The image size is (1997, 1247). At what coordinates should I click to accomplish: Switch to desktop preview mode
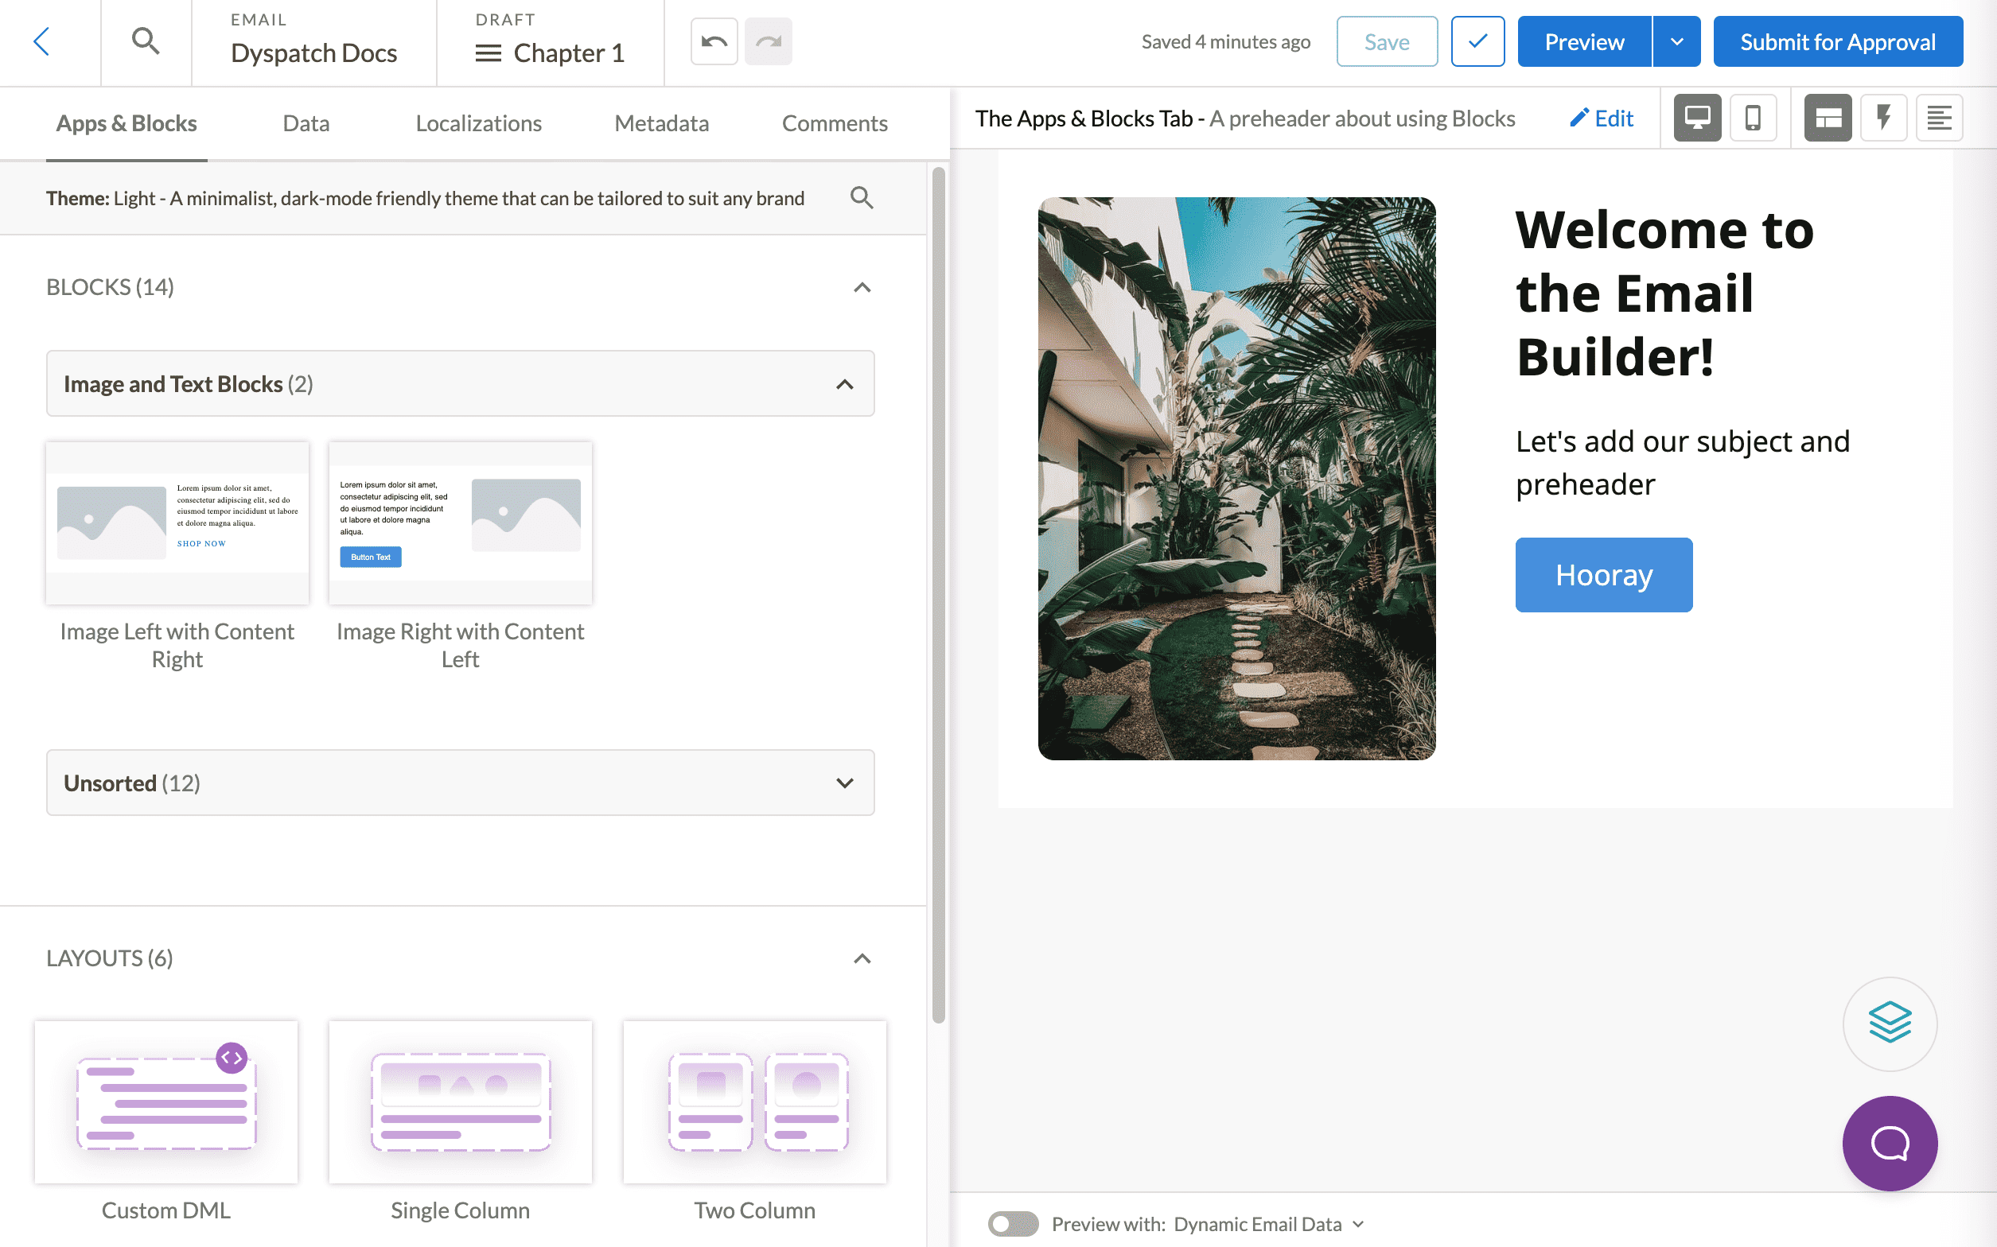click(1697, 118)
